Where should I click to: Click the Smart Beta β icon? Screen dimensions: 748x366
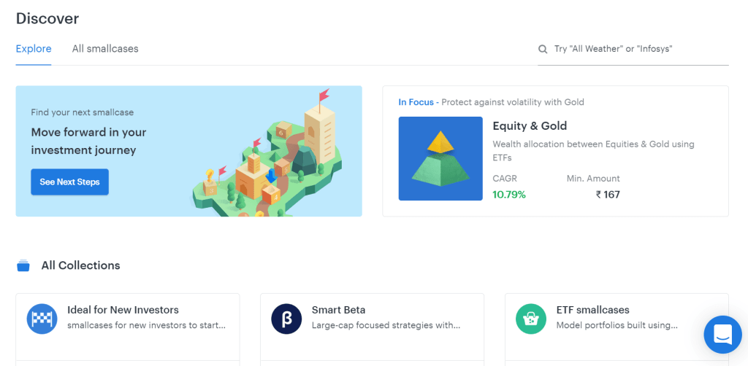pyautogui.click(x=286, y=319)
